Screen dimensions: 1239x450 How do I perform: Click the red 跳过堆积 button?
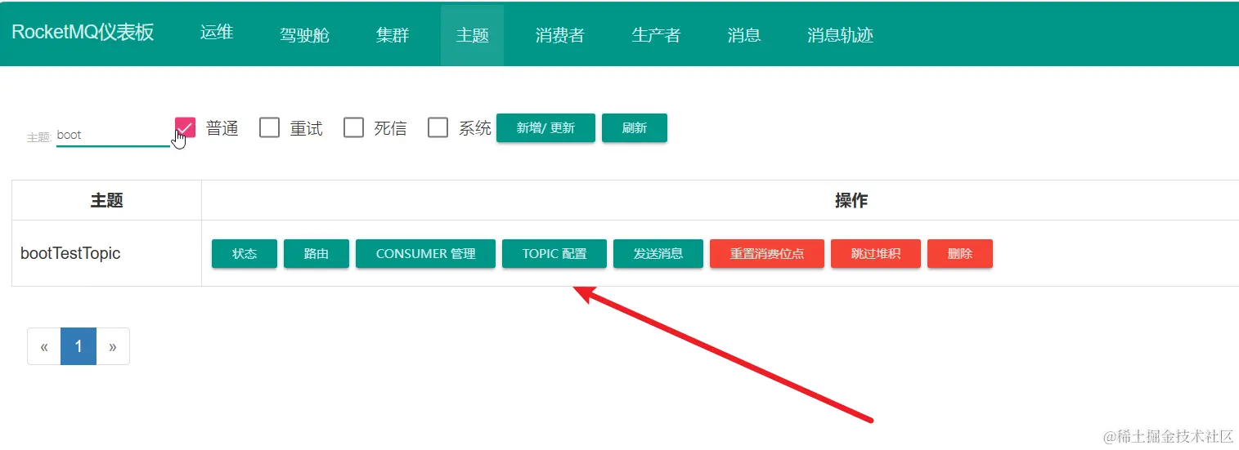point(876,254)
